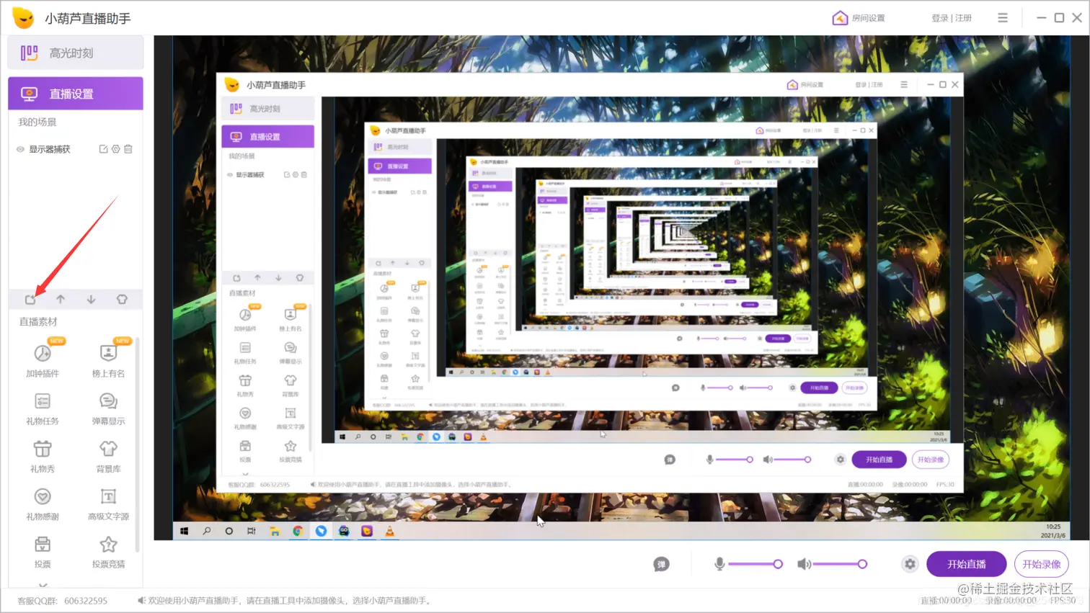The height and width of the screenshot is (613, 1090).
Task: Click the 客服QQ群 606322595 text
Action: click(x=62, y=600)
